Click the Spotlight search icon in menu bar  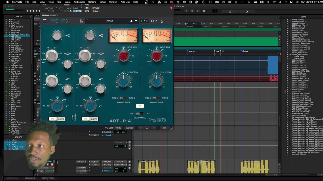point(280,2)
